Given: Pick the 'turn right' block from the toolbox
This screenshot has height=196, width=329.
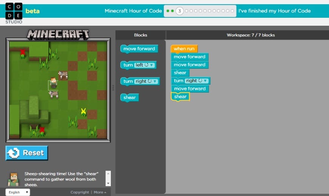Looking at the screenshot, I should (x=140, y=81).
